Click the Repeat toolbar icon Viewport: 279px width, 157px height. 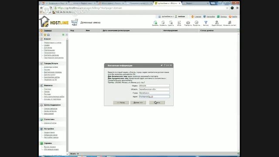pyautogui.click(x=188, y=23)
